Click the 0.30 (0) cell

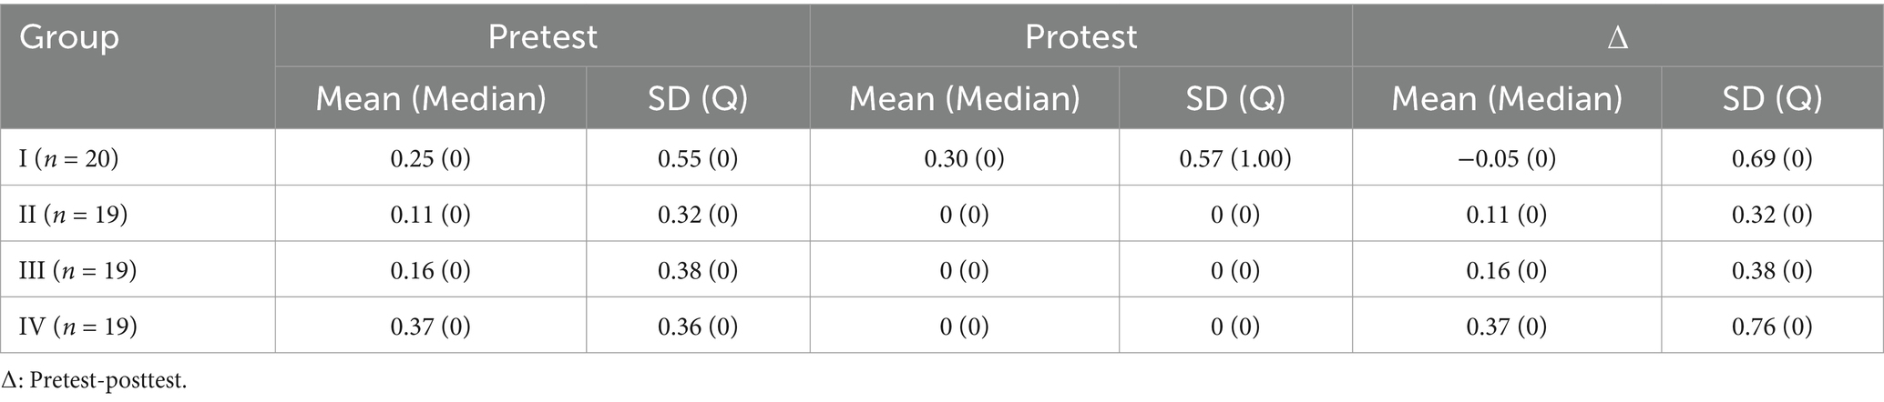point(965,159)
